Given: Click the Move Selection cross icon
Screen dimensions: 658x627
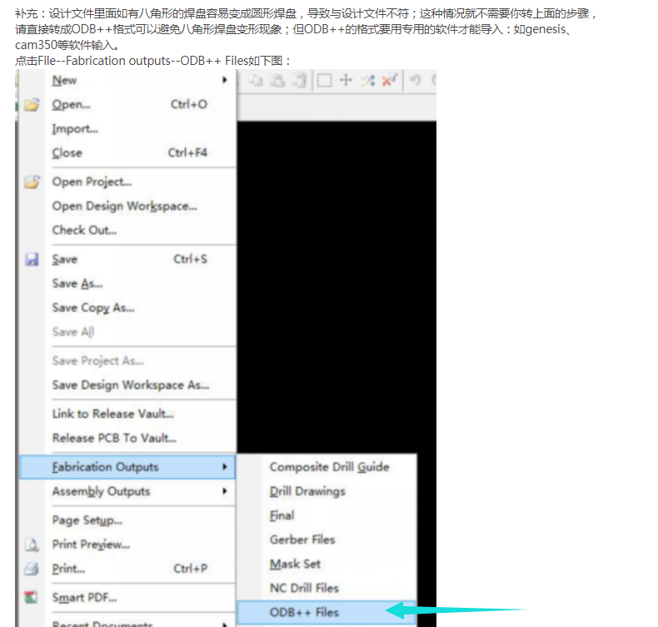Looking at the screenshot, I should 346,81.
